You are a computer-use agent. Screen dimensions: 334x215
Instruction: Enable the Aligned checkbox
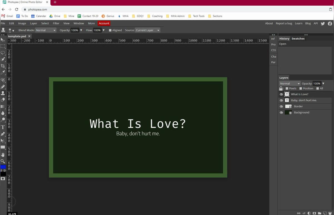coord(110,30)
